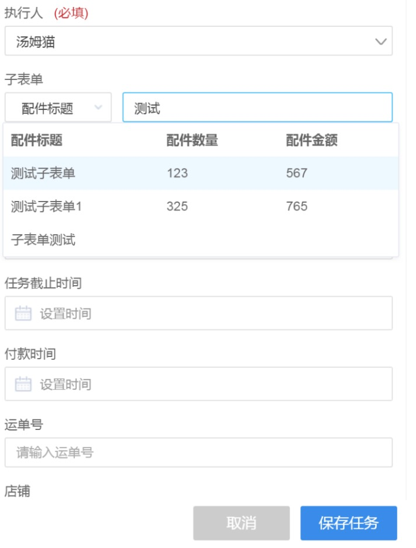Click the 765 amount cell

coord(297,206)
